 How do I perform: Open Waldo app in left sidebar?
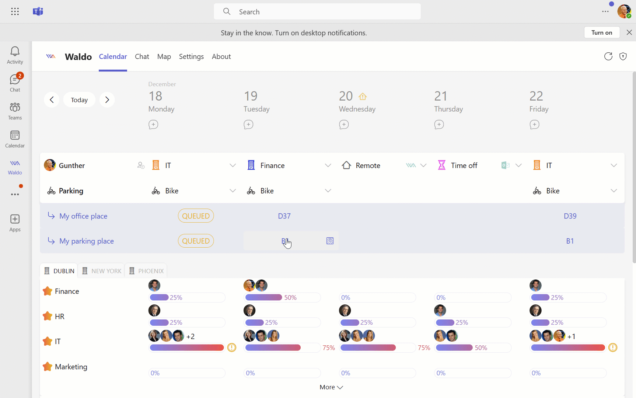(x=15, y=167)
